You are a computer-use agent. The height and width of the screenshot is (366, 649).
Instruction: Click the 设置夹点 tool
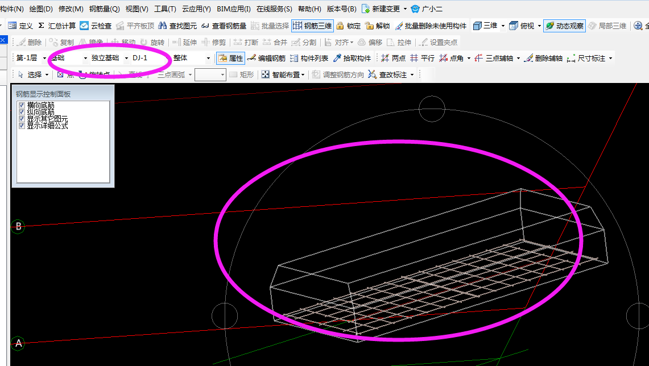tap(439, 42)
